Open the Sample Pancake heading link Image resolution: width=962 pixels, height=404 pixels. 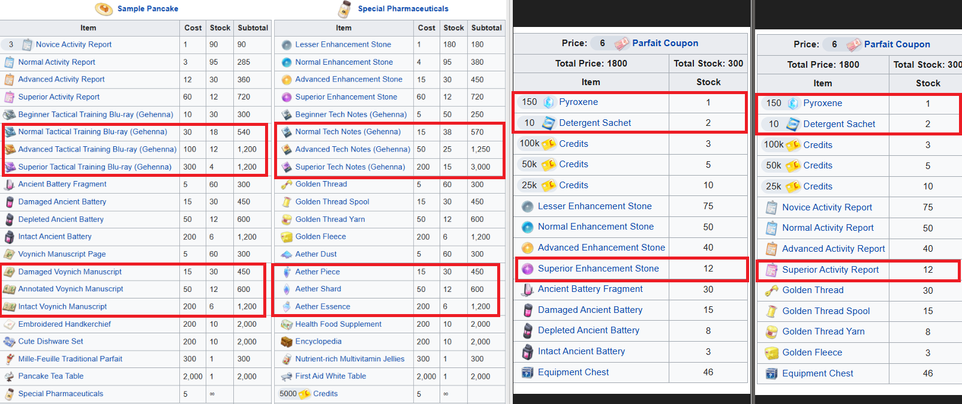click(x=148, y=9)
